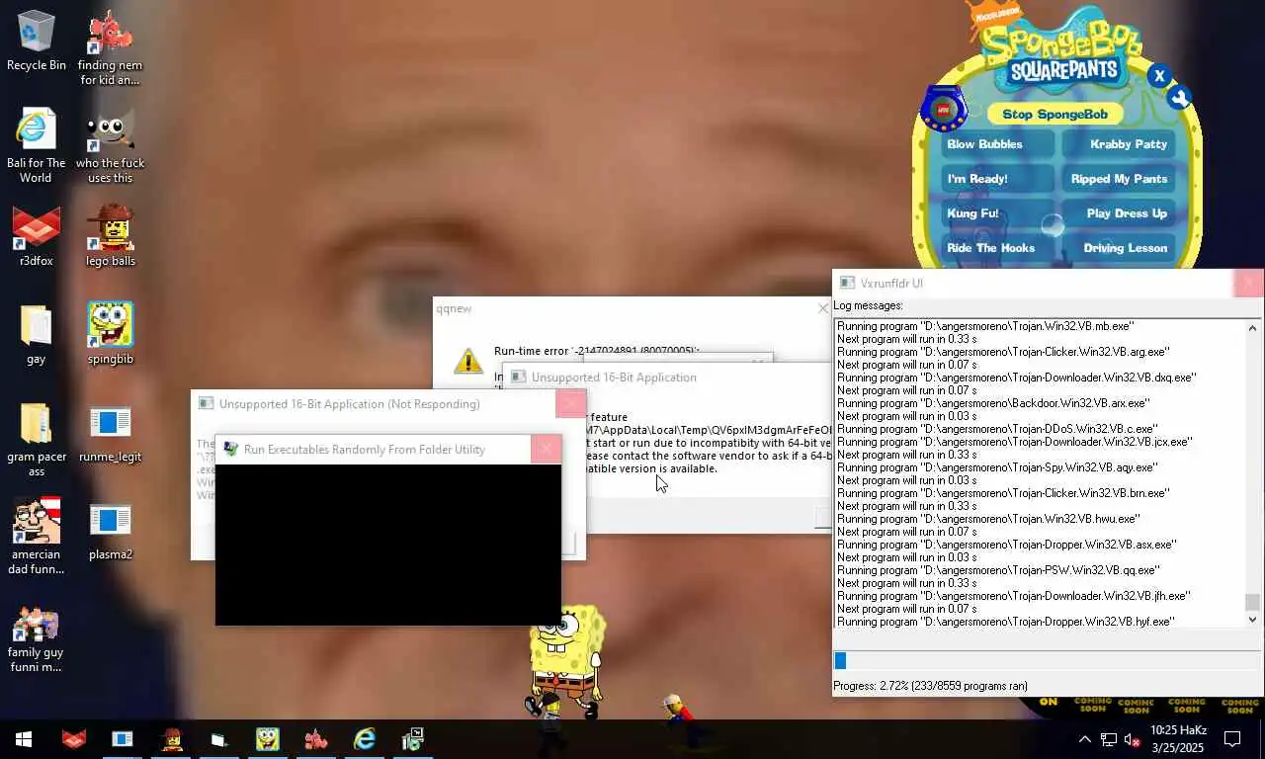The image size is (1265, 759).
Task: Select the 'Bali for The World' Internet Explorer shortcut
Action: (36, 145)
